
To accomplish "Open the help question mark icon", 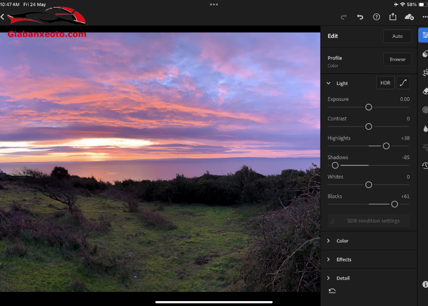I will (x=377, y=17).
